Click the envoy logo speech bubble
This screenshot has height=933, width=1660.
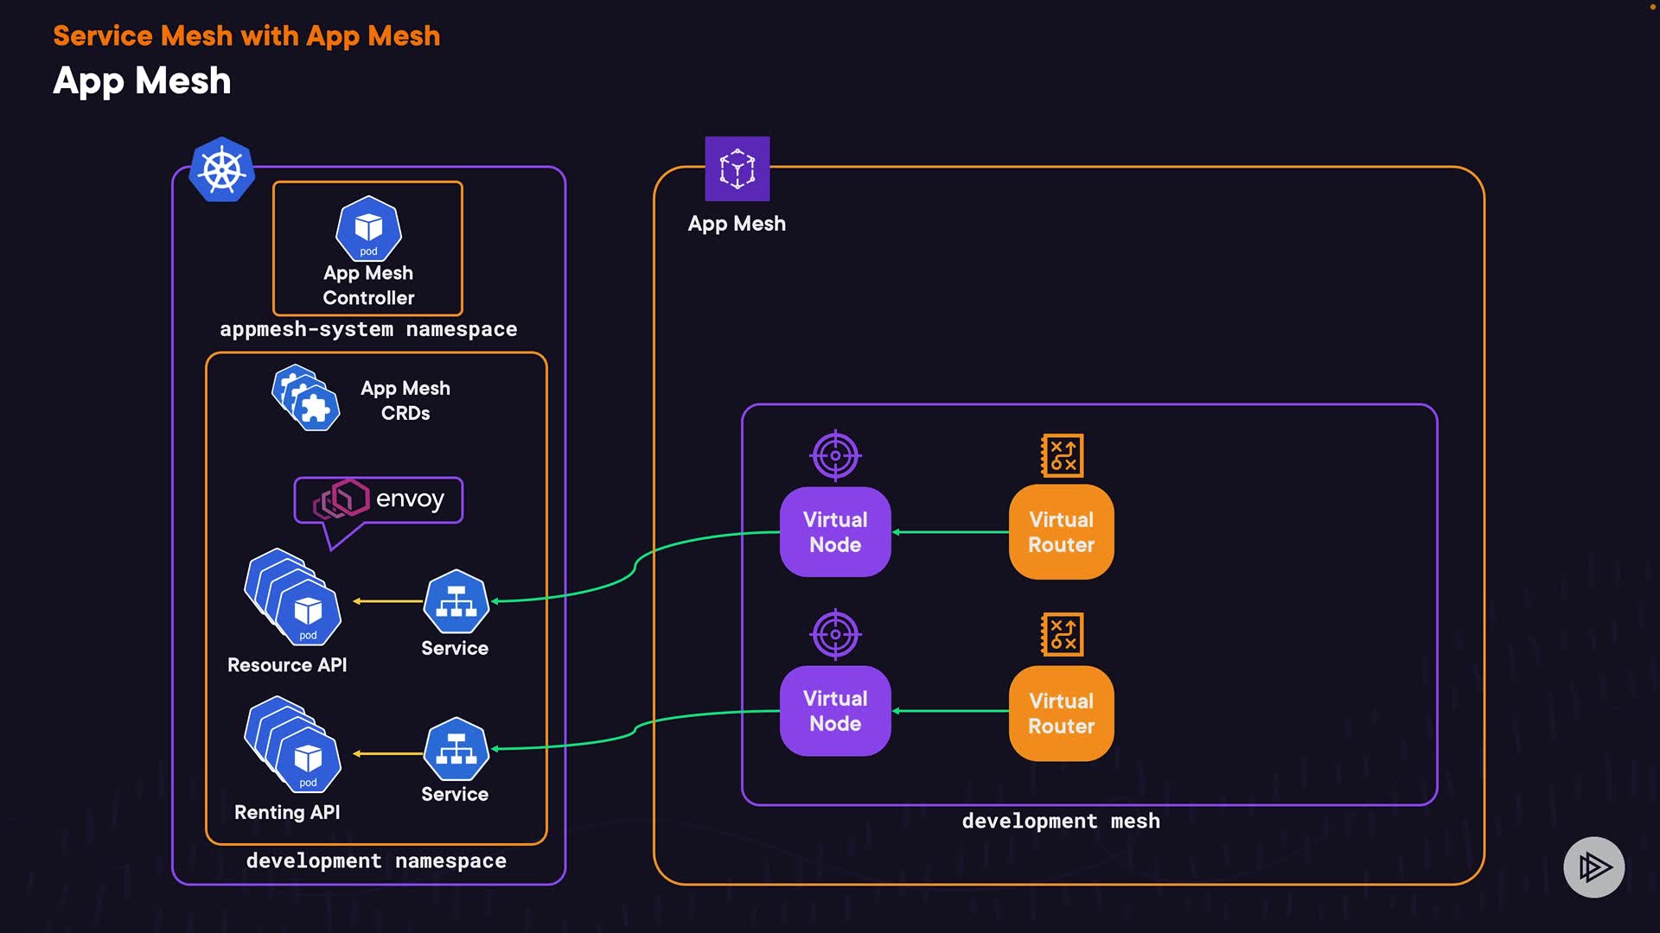click(379, 500)
